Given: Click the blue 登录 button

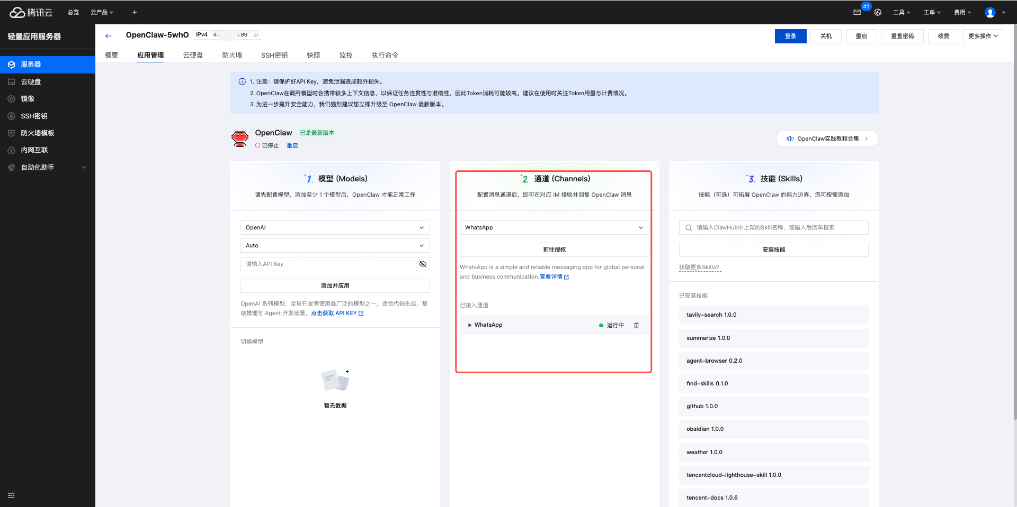Looking at the screenshot, I should 790,36.
